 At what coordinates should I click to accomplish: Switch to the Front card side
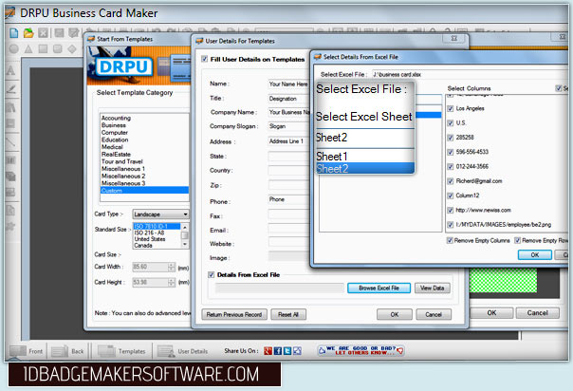(x=27, y=351)
